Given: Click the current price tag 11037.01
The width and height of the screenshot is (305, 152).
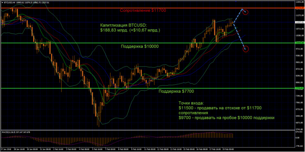Looking at the screenshot, I should [300, 22].
